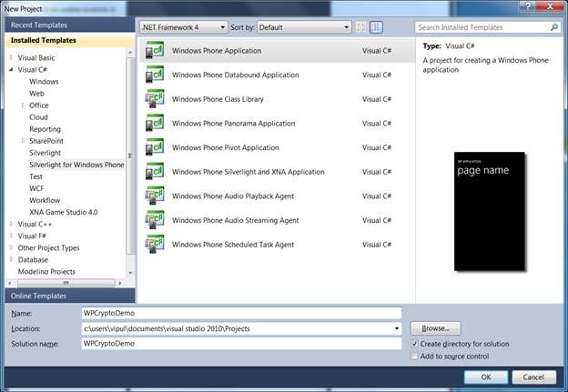Viewport: 568px width, 392px height.
Task: Expand the Database tree node
Action: (x=12, y=259)
